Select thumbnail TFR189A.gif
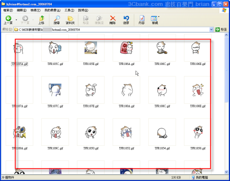The height and width of the screenshot is (181, 230). pyautogui.click(x=19, y=132)
